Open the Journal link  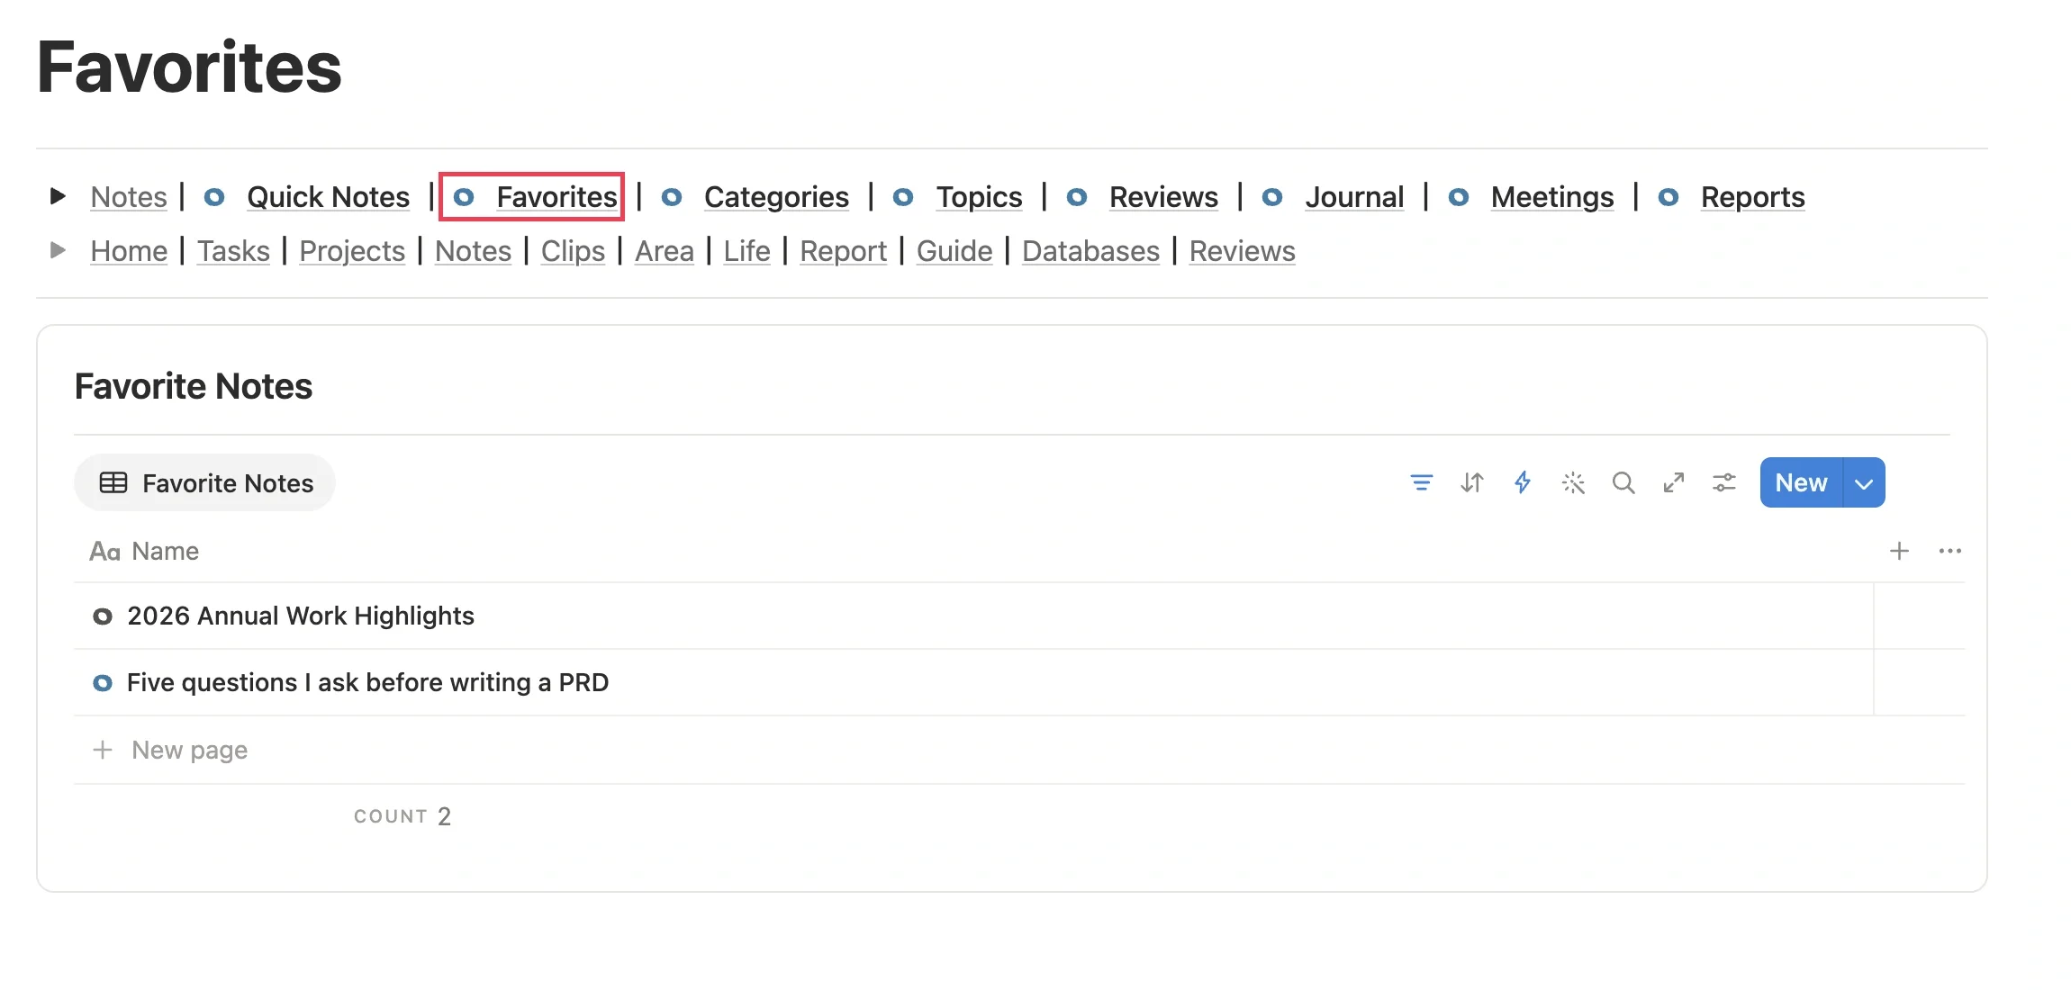(x=1354, y=197)
